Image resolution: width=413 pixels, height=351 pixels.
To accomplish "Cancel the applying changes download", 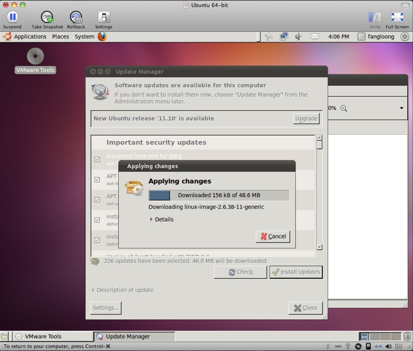I will (273, 236).
